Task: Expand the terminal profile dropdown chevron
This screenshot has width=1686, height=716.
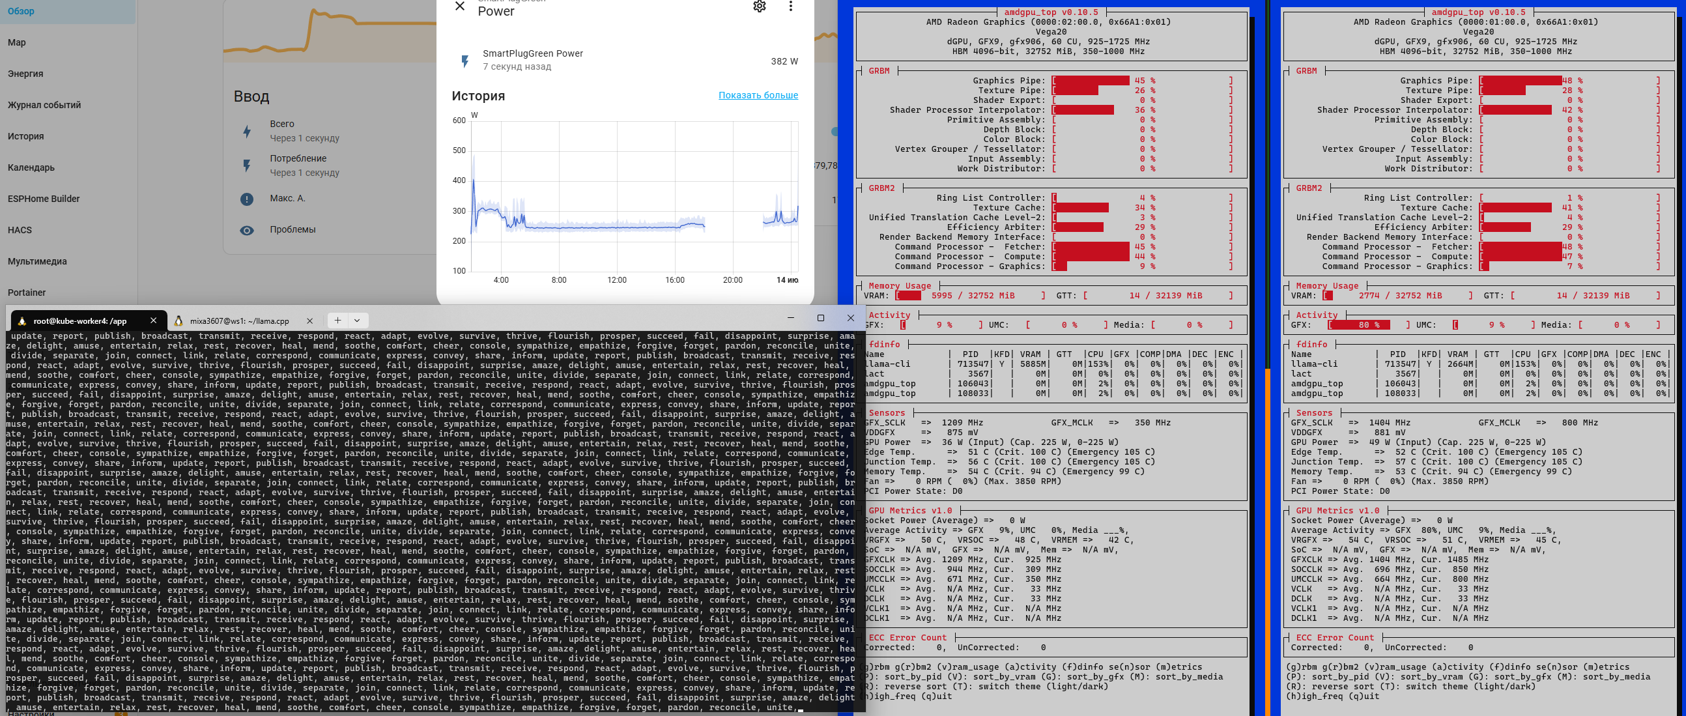Action: (358, 320)
